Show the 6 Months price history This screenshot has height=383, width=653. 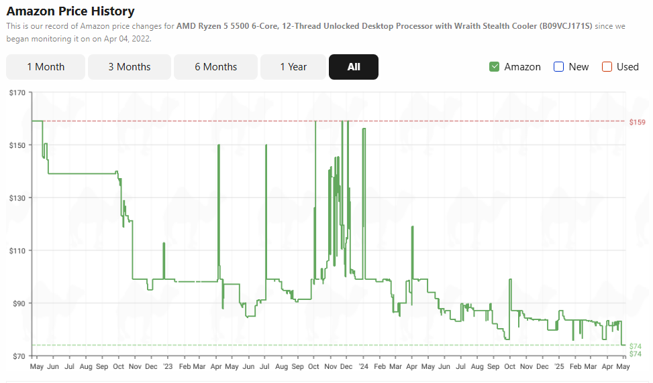[x=215, y=67]
